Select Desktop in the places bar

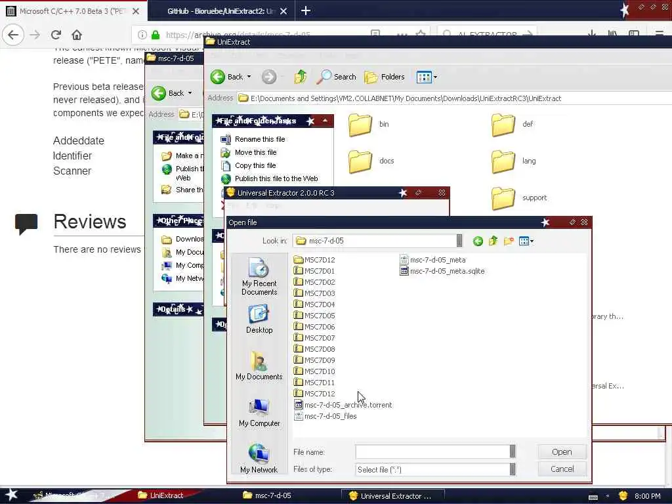[259, 320]
